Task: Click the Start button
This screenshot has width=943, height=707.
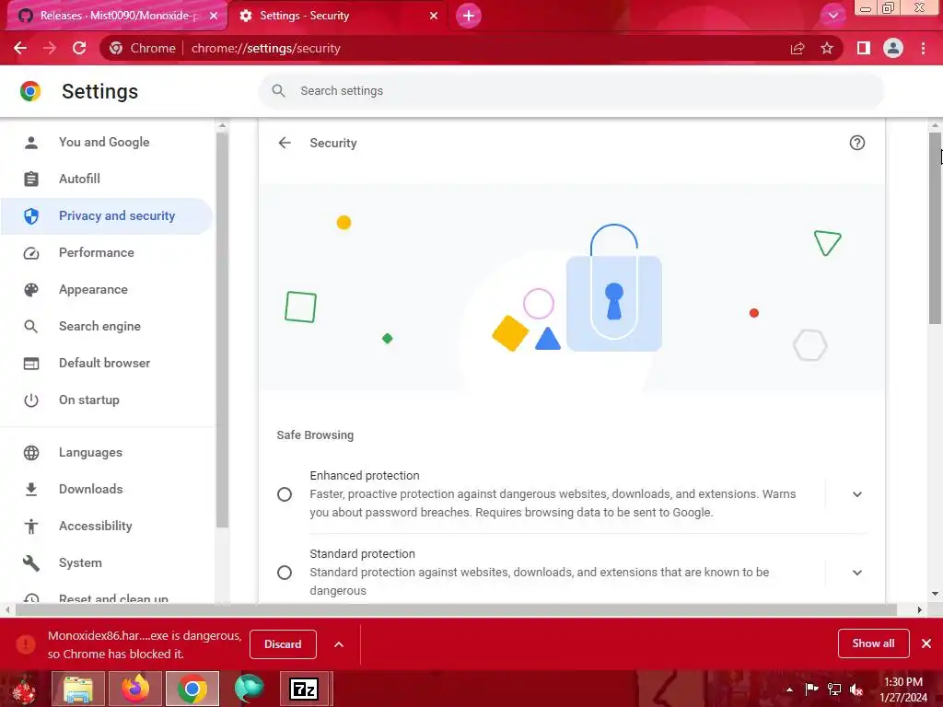Action: pos(24,690)
